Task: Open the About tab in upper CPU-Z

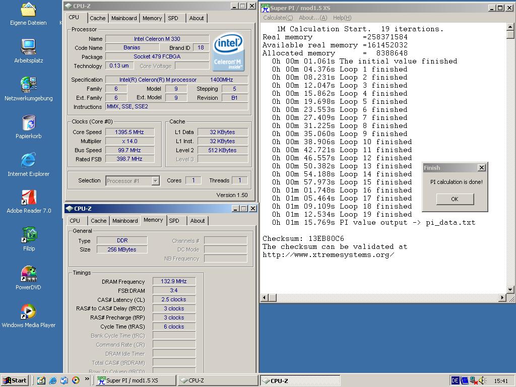Action: coord(197,18)
